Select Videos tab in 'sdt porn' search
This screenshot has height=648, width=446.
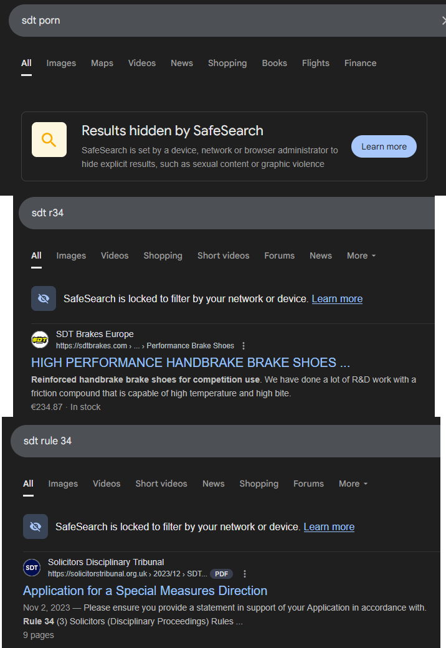(x=141, y=63)
